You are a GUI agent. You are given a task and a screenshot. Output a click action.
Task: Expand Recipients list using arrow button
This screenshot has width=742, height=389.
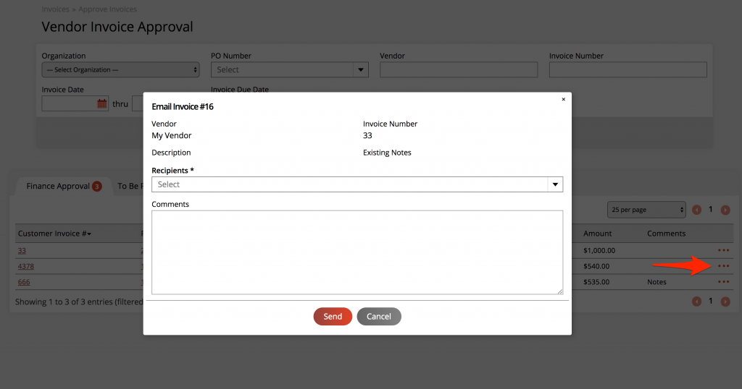(x=556, y=184)
